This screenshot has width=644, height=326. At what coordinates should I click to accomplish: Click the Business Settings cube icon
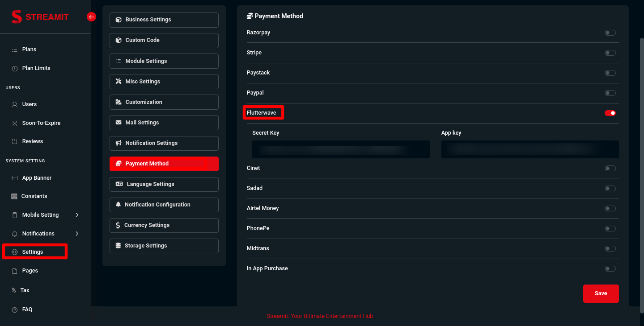[x=119, y=20]
